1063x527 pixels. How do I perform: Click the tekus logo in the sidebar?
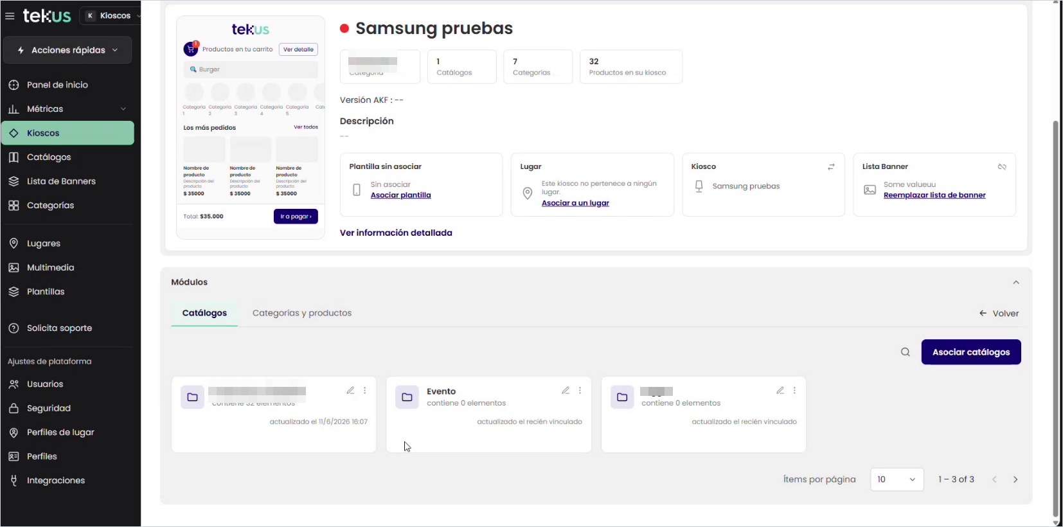point(47,15)
